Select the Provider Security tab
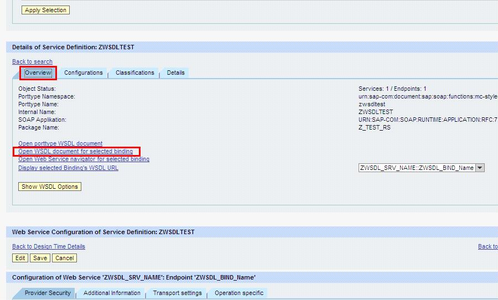The width and height of the screenshot is (498, 300). coord(48,293)
